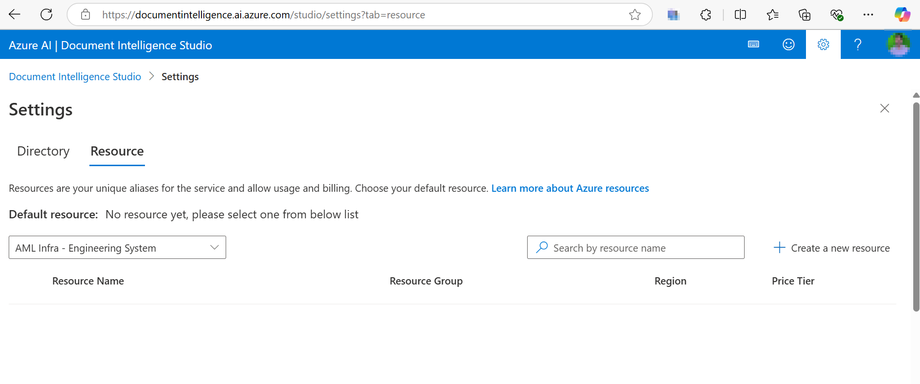Open the user account avatar
Viewport: 920px width, 384px height.
coord(898,44)
